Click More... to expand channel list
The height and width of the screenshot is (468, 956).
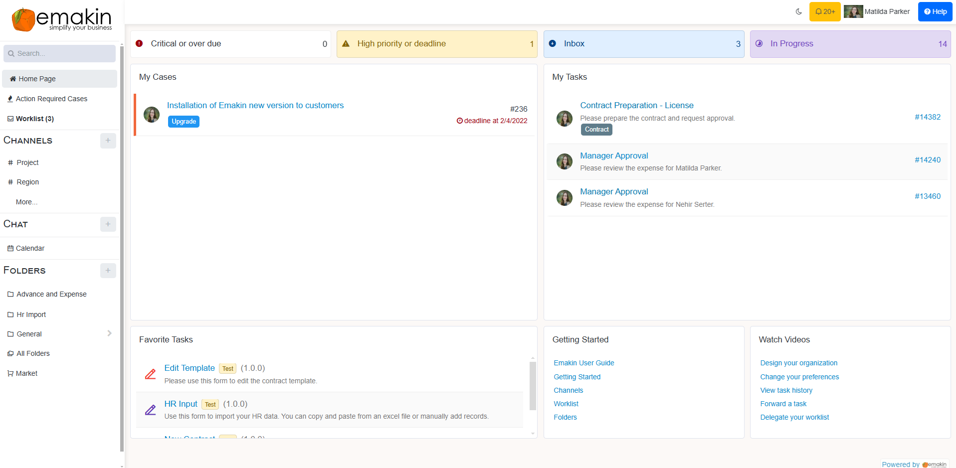[26, 202]
